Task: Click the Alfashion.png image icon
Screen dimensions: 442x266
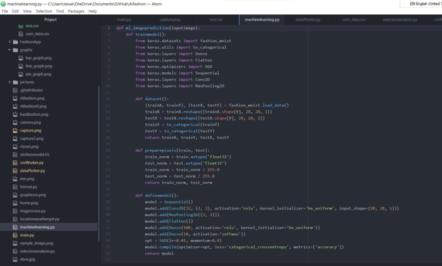Action: pyautogui.click(x=15, y=98)
